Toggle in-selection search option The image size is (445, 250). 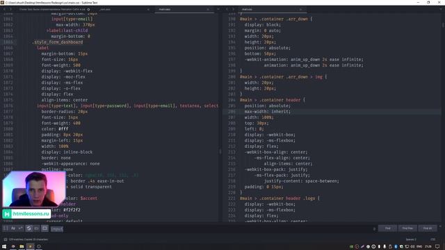37,228
